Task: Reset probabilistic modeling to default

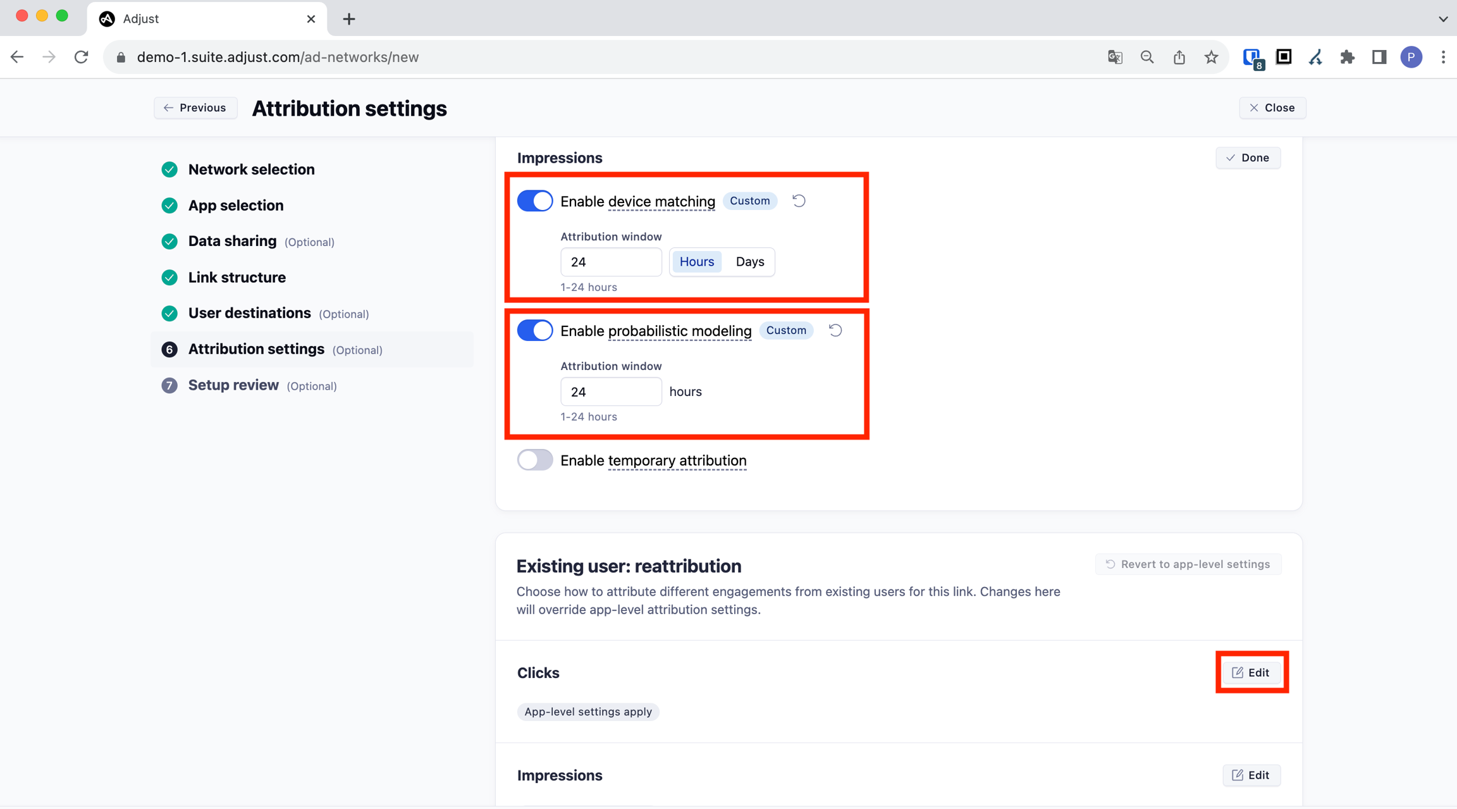Action: point(835,331)
